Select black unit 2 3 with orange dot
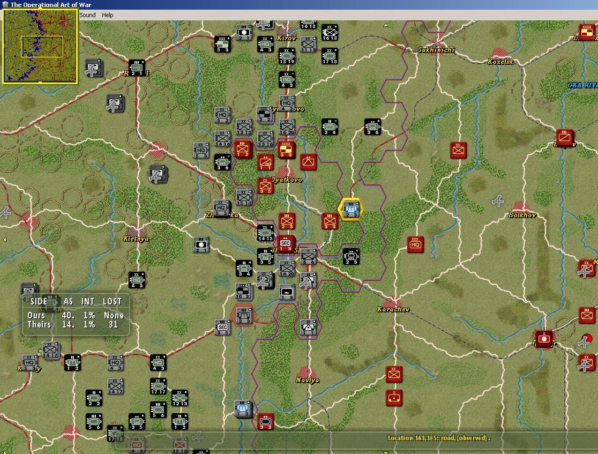This screenshot has width=598, height=454. coord(351,257)
